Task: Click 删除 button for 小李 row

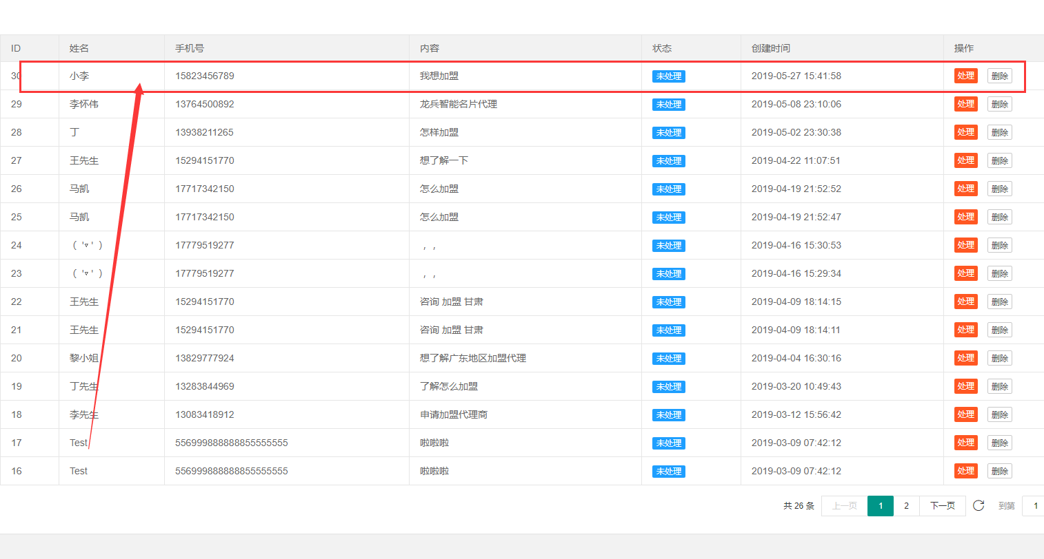Action: tap(999, 76)
